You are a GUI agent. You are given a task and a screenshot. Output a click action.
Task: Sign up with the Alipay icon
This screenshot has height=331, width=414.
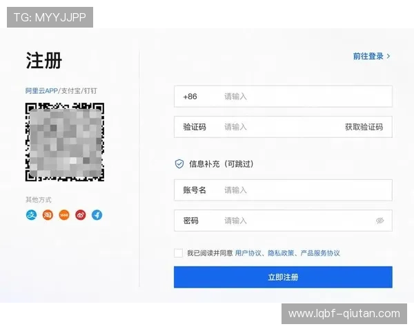pos(31,214)
